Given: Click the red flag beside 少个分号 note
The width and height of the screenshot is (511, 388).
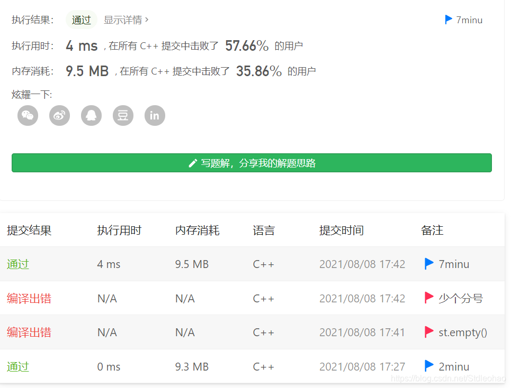Looking at the screenshot, I should pyautogui.click(x=429, y=298).
